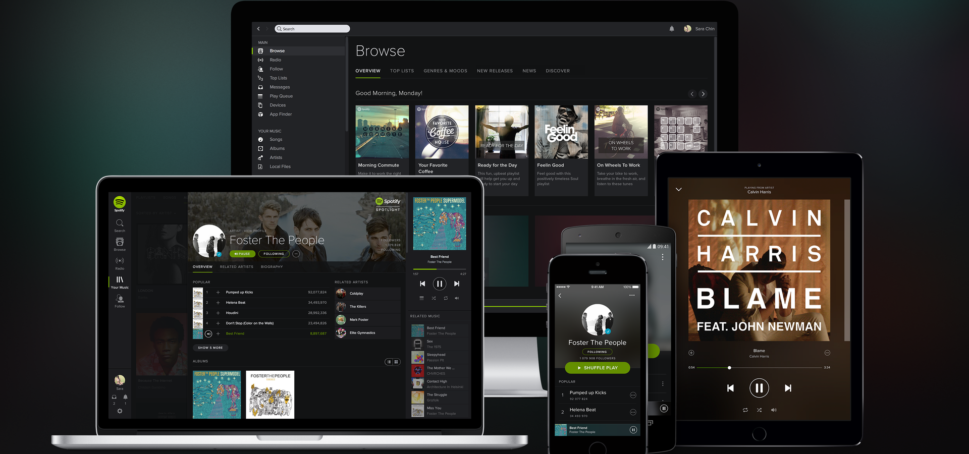Click the laptop player progress bar
969x454 pixels.
[440, 269]
